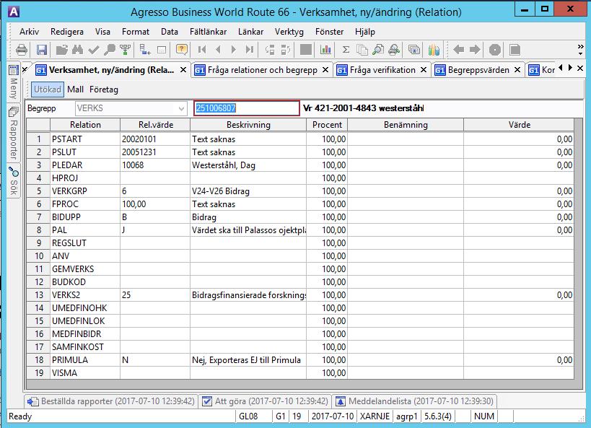This screenshot has width=591, height=428.
Task: Click the bar chart toolbar icon
Action: click(x=325, y=50)
